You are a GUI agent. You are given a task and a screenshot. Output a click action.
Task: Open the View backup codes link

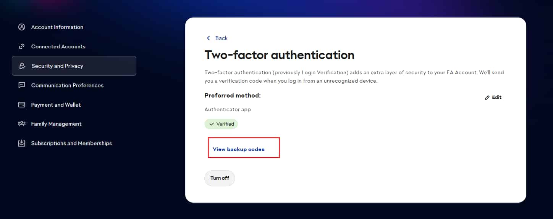click(x=239, y=149)
